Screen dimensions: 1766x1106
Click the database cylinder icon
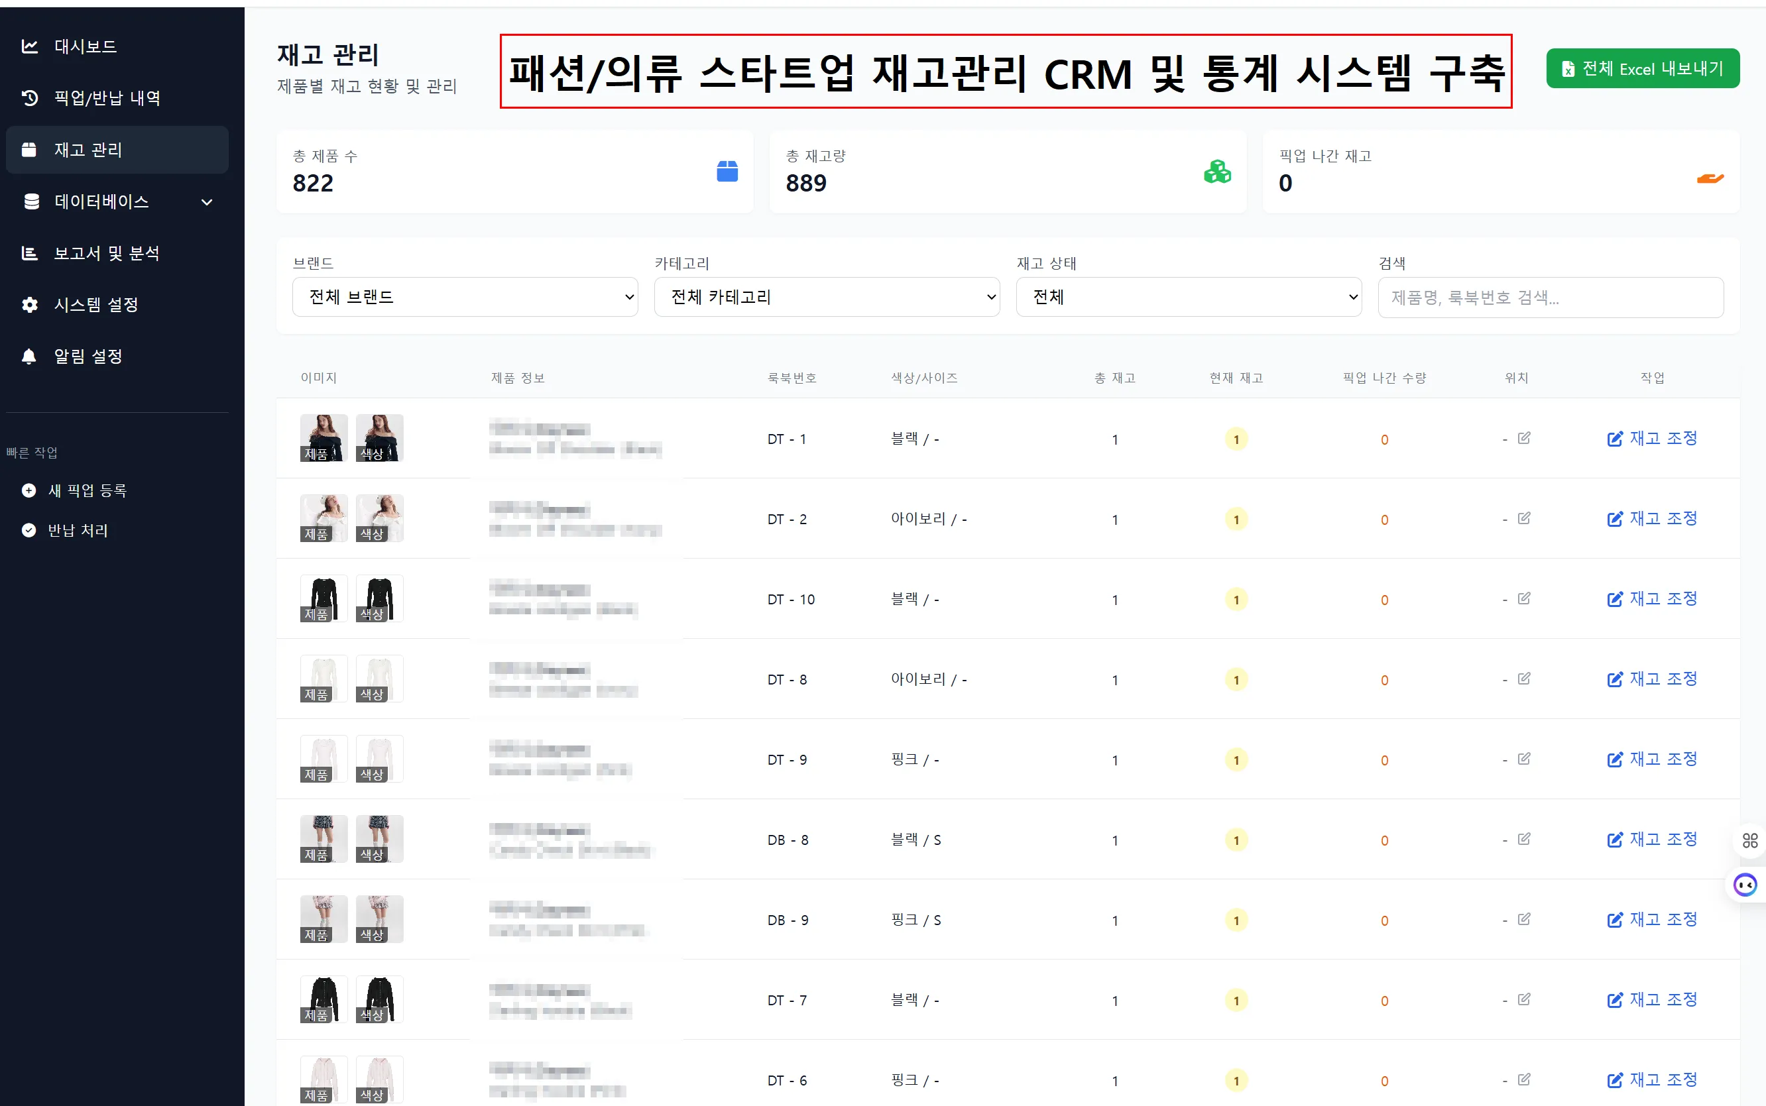(30, 202)
